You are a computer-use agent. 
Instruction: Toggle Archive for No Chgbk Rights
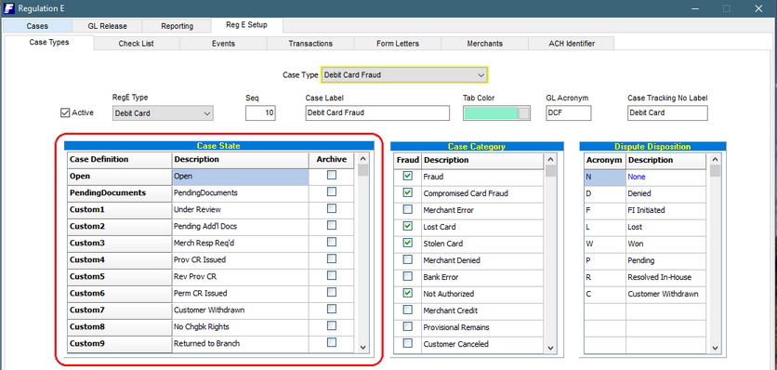[332, 326]
